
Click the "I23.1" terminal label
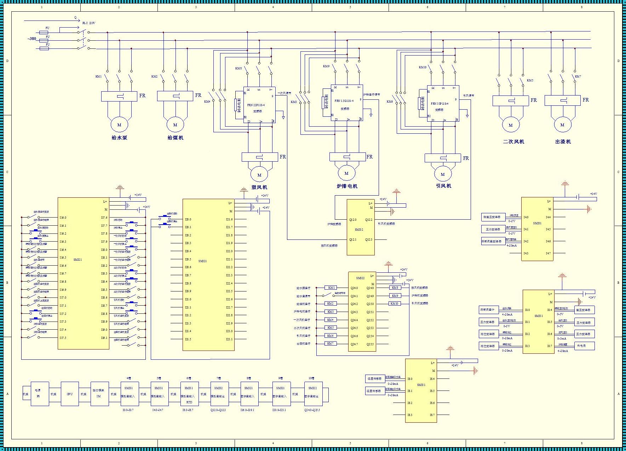tap(229, 339)
